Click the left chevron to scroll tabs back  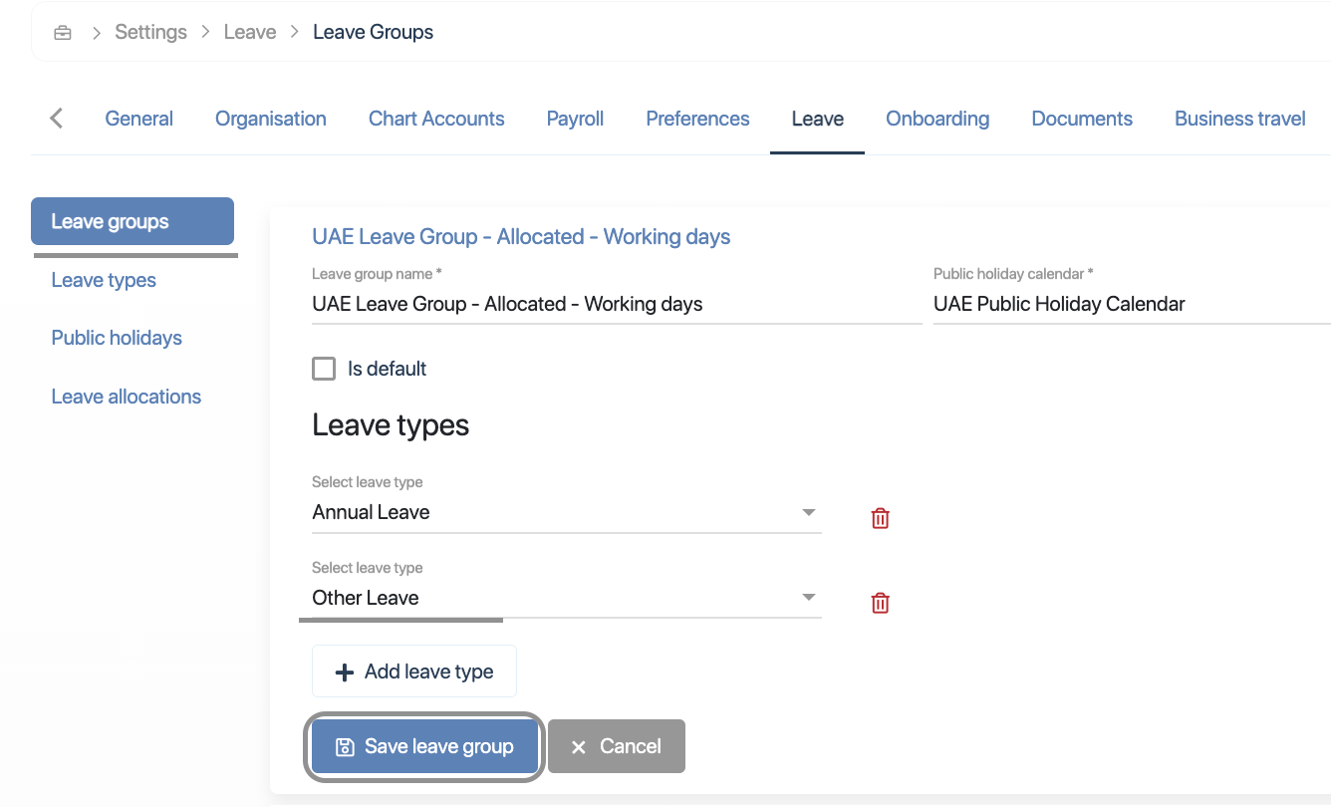[57, 119]
